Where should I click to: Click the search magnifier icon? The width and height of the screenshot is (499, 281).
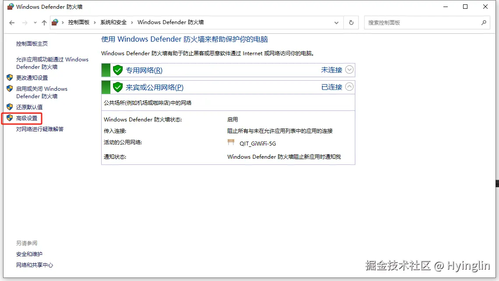[x=484, y=23]
